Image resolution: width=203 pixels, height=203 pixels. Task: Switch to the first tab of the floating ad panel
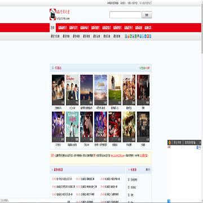tap(177, 142)
